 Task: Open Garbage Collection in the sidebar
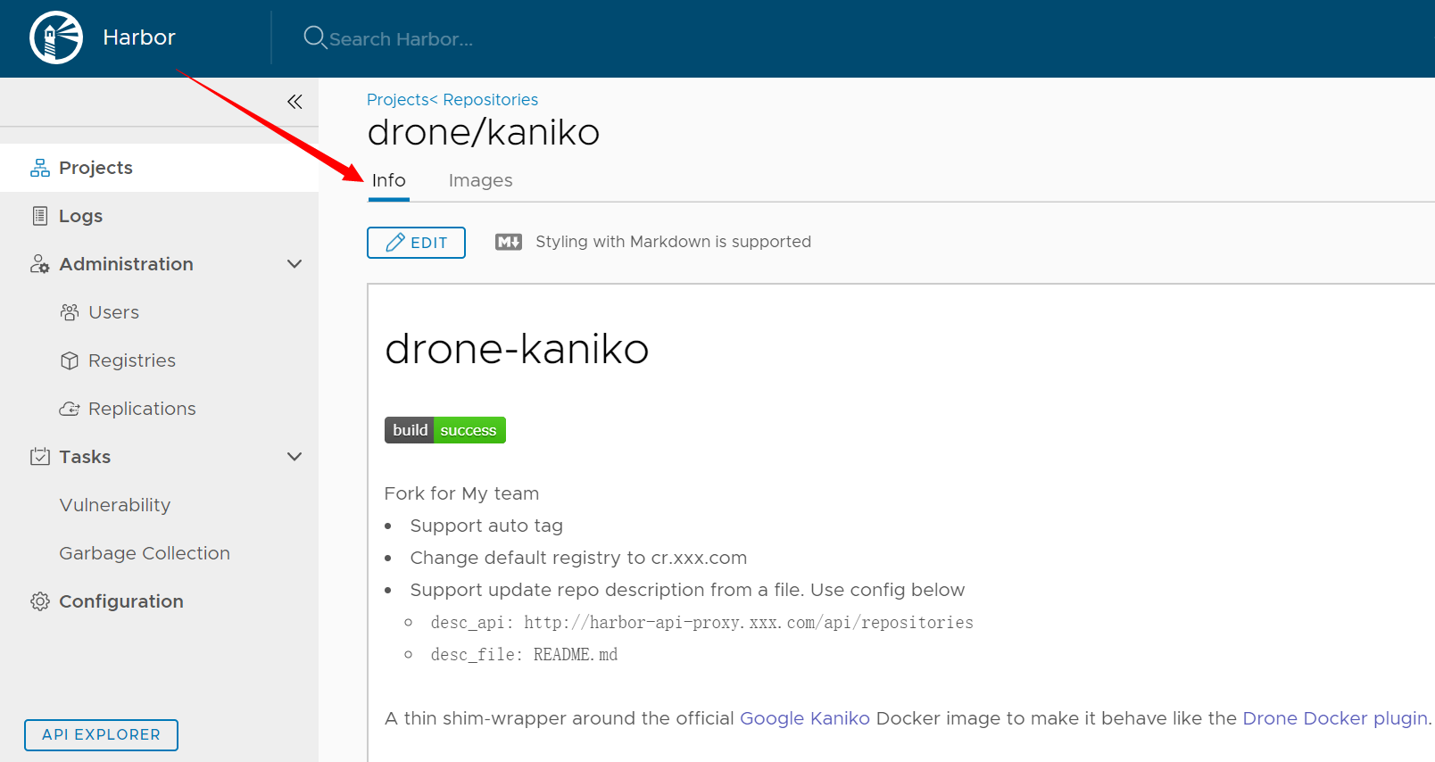[x=145, y=553]
